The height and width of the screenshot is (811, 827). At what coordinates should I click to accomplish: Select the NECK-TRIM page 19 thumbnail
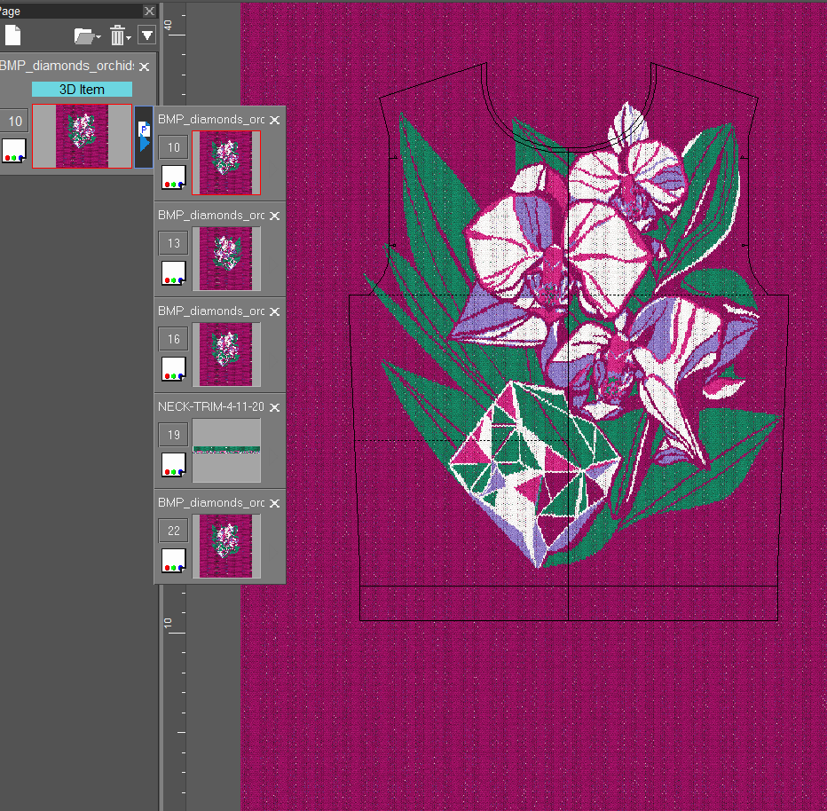226,451
